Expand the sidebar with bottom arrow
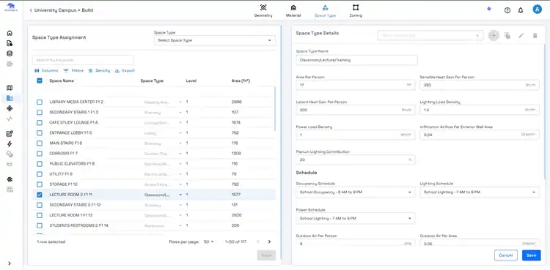Viewport: 550px width, 270px height. pos(10,263)
